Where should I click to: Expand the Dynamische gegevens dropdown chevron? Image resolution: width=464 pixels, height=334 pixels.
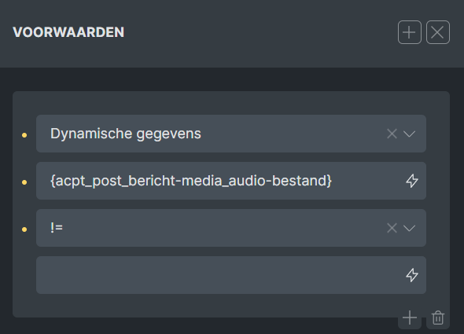coord(409,134)
